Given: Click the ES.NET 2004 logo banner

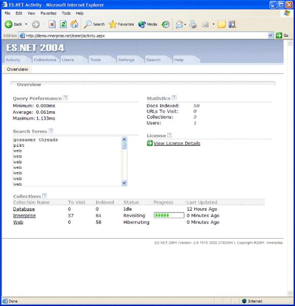Looking at the screenshot, I should 35,48.
